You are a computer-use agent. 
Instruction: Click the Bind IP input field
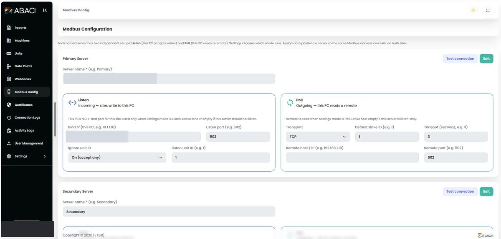[x=134, y=137]
